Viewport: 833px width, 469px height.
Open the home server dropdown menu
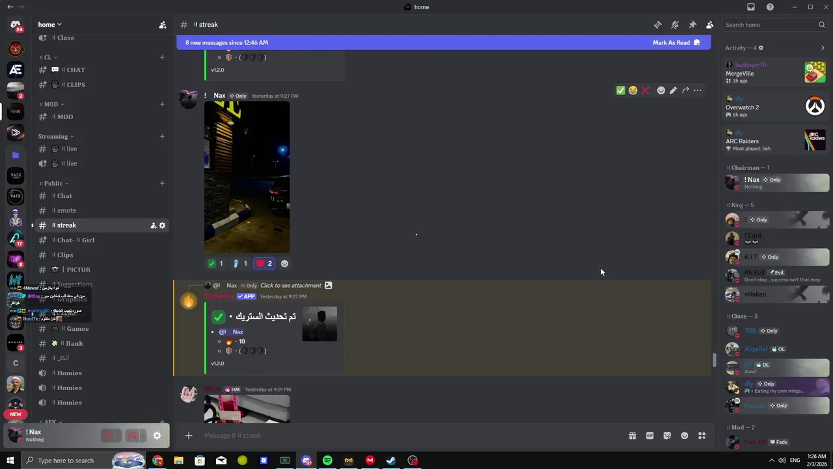coord(50,25)
